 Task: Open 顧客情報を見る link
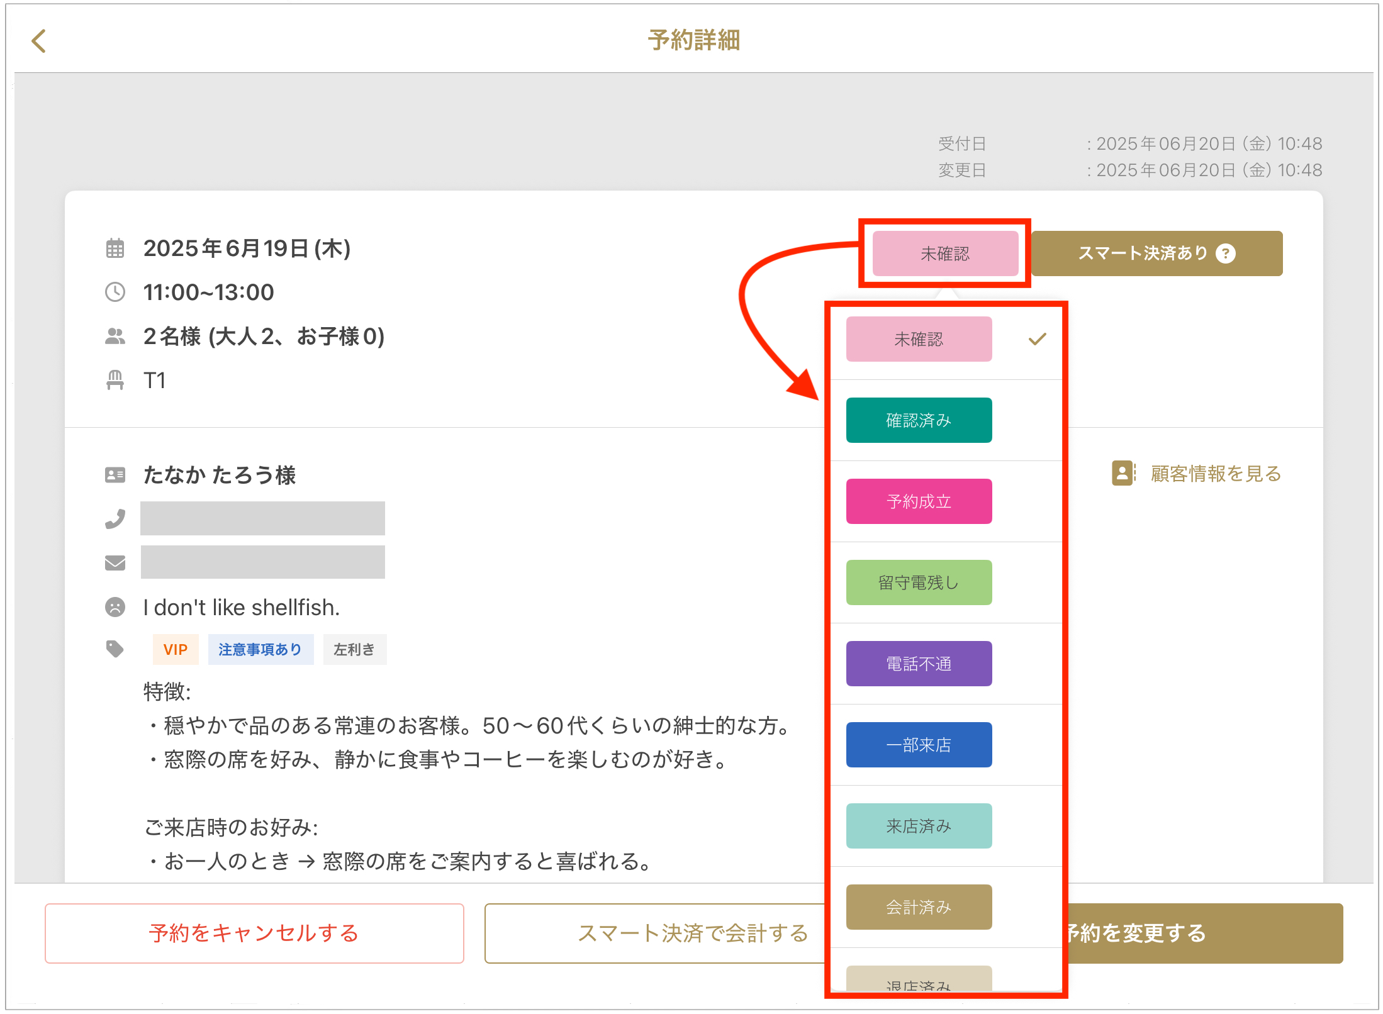[1215, 474]
